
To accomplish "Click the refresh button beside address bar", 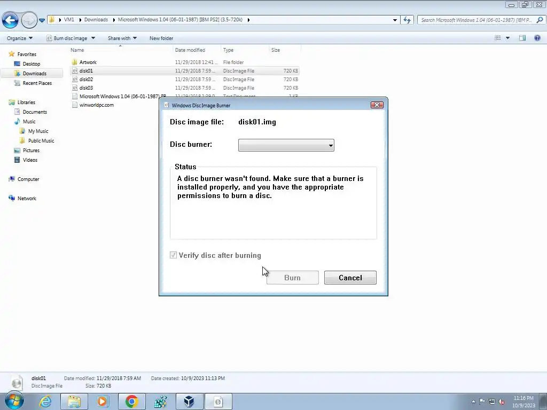I will (407, 20).
